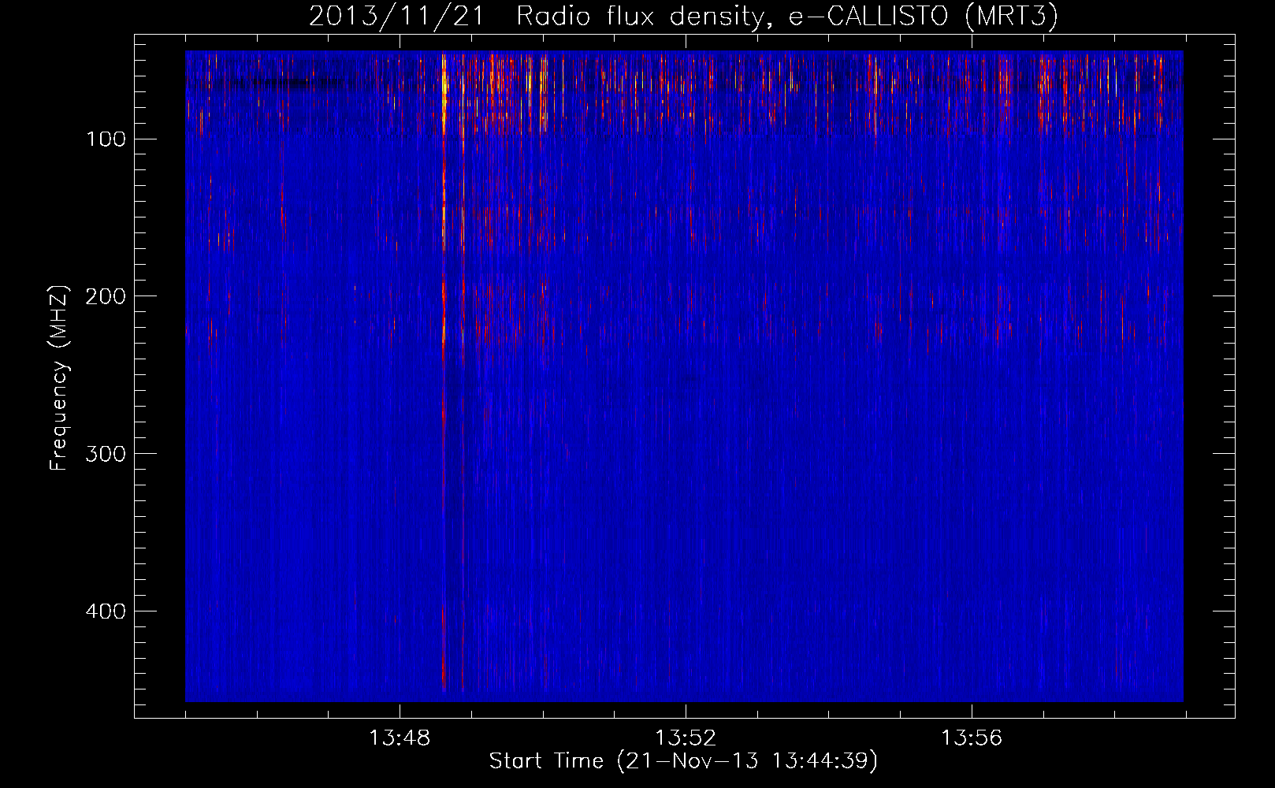Select the 100 frequency tick label
1275x788 pixels.
tap(106, 139)
